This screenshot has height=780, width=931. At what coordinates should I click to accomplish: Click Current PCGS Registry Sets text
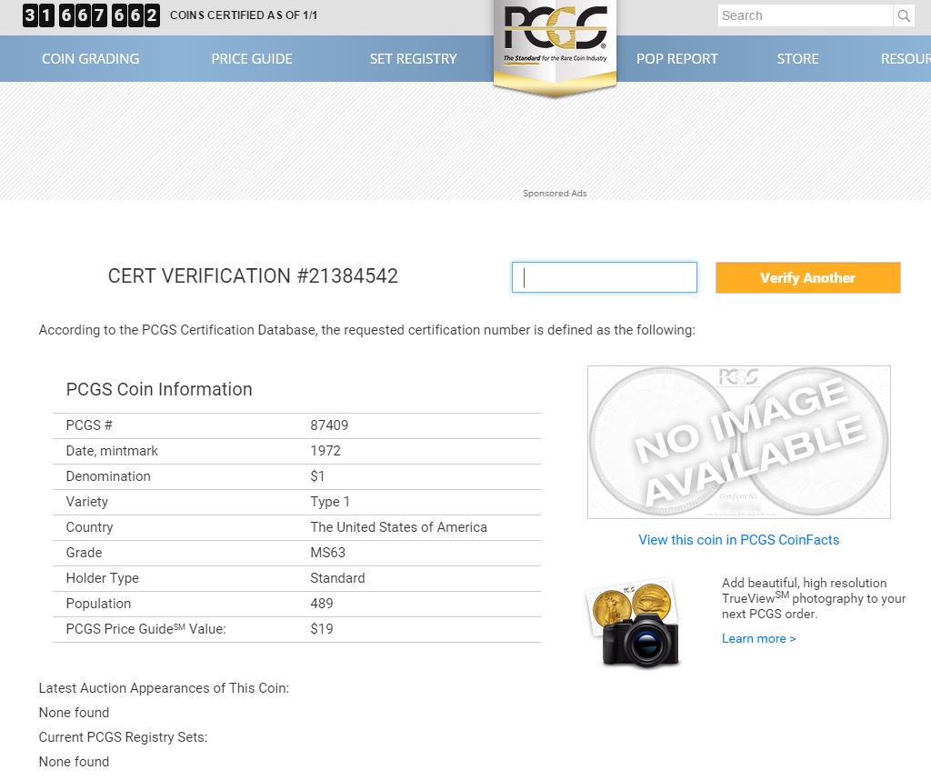(123, 737)
